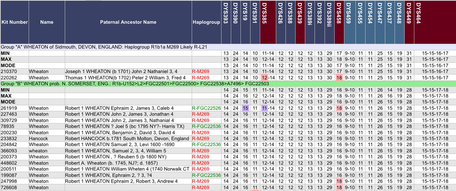
Task: Click the DYS458 marker column header
Action: (338, 22)
